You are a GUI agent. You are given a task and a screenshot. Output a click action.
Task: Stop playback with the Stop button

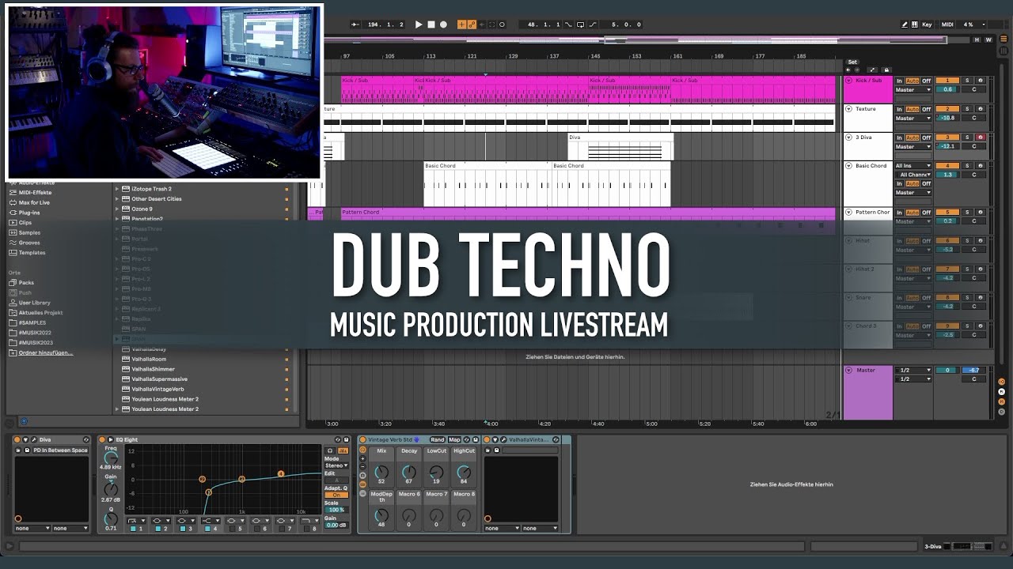[431, 24]
